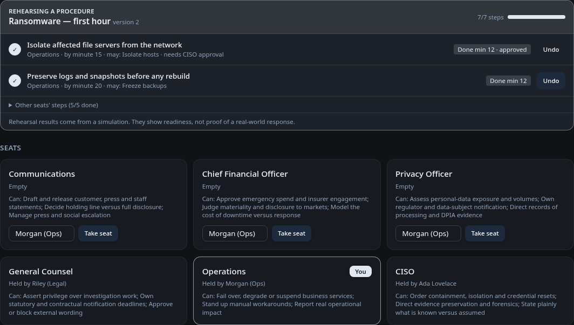Click the 'You' badge on Operations seat
The image size is (574, 325).
360,272
